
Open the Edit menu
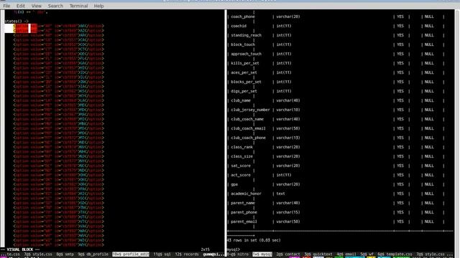21,6
